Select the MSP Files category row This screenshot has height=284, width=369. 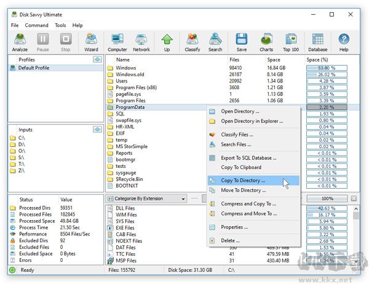229,261
